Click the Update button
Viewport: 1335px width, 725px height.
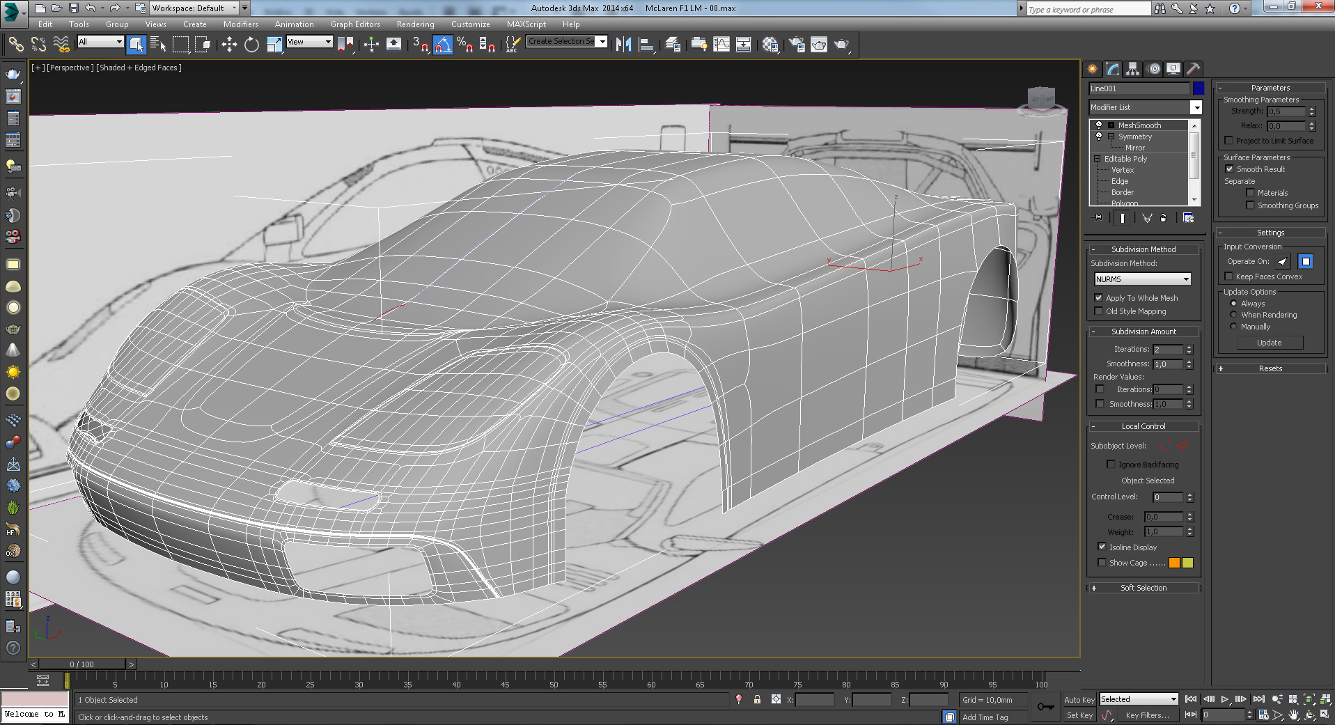[x=1269, y=343]
